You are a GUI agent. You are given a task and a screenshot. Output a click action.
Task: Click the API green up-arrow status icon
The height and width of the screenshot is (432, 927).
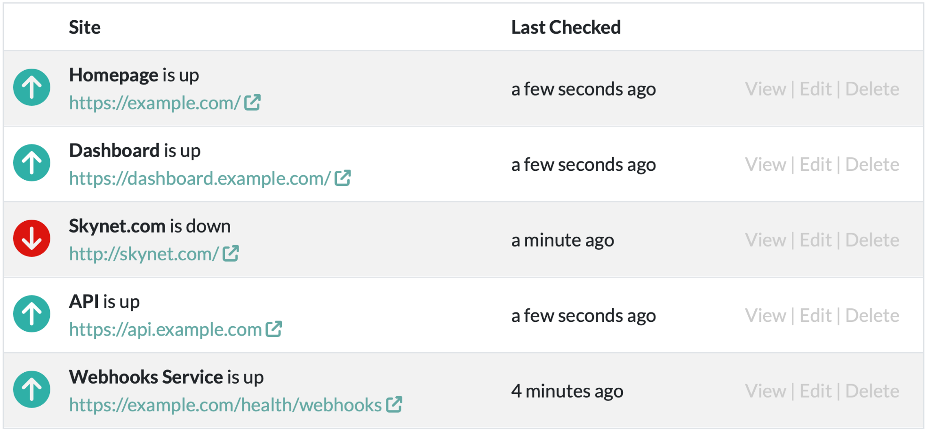pos(32,314)
